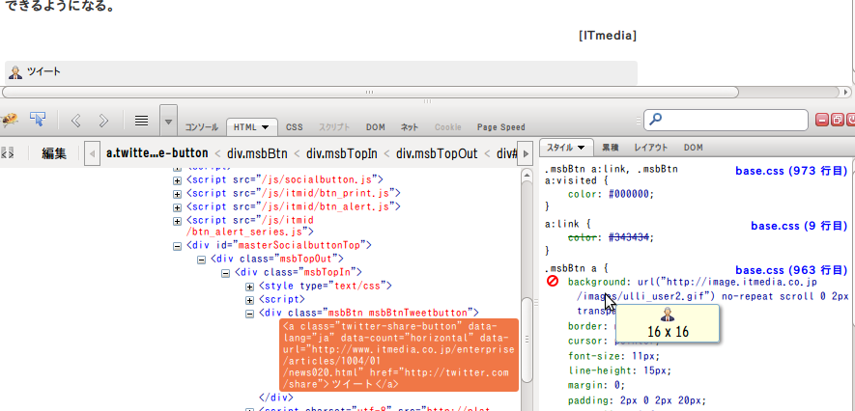Click the 編集 edit button
The height and width of the screenshot is (411, 855).
coord(54,154)
